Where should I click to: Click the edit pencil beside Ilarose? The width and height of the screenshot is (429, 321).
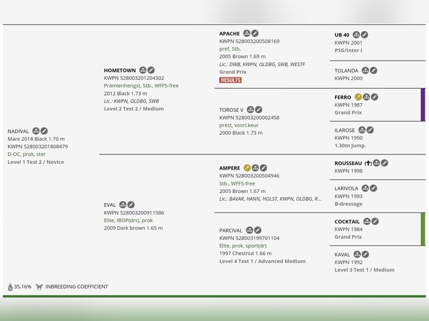click(x=370, y=130)
